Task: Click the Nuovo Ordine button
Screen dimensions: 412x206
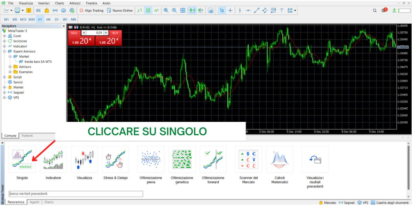Action: point(120,10)
